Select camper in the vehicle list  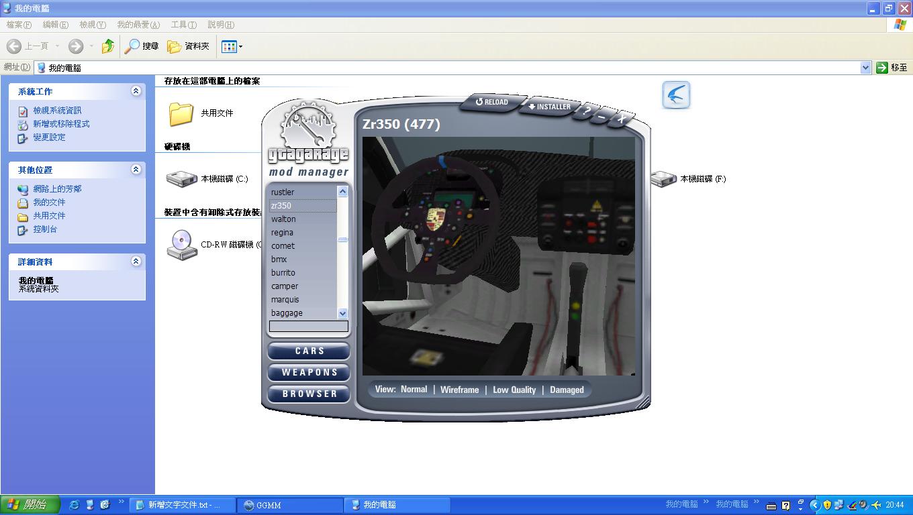pyautogui.click(x=303, y=286)
